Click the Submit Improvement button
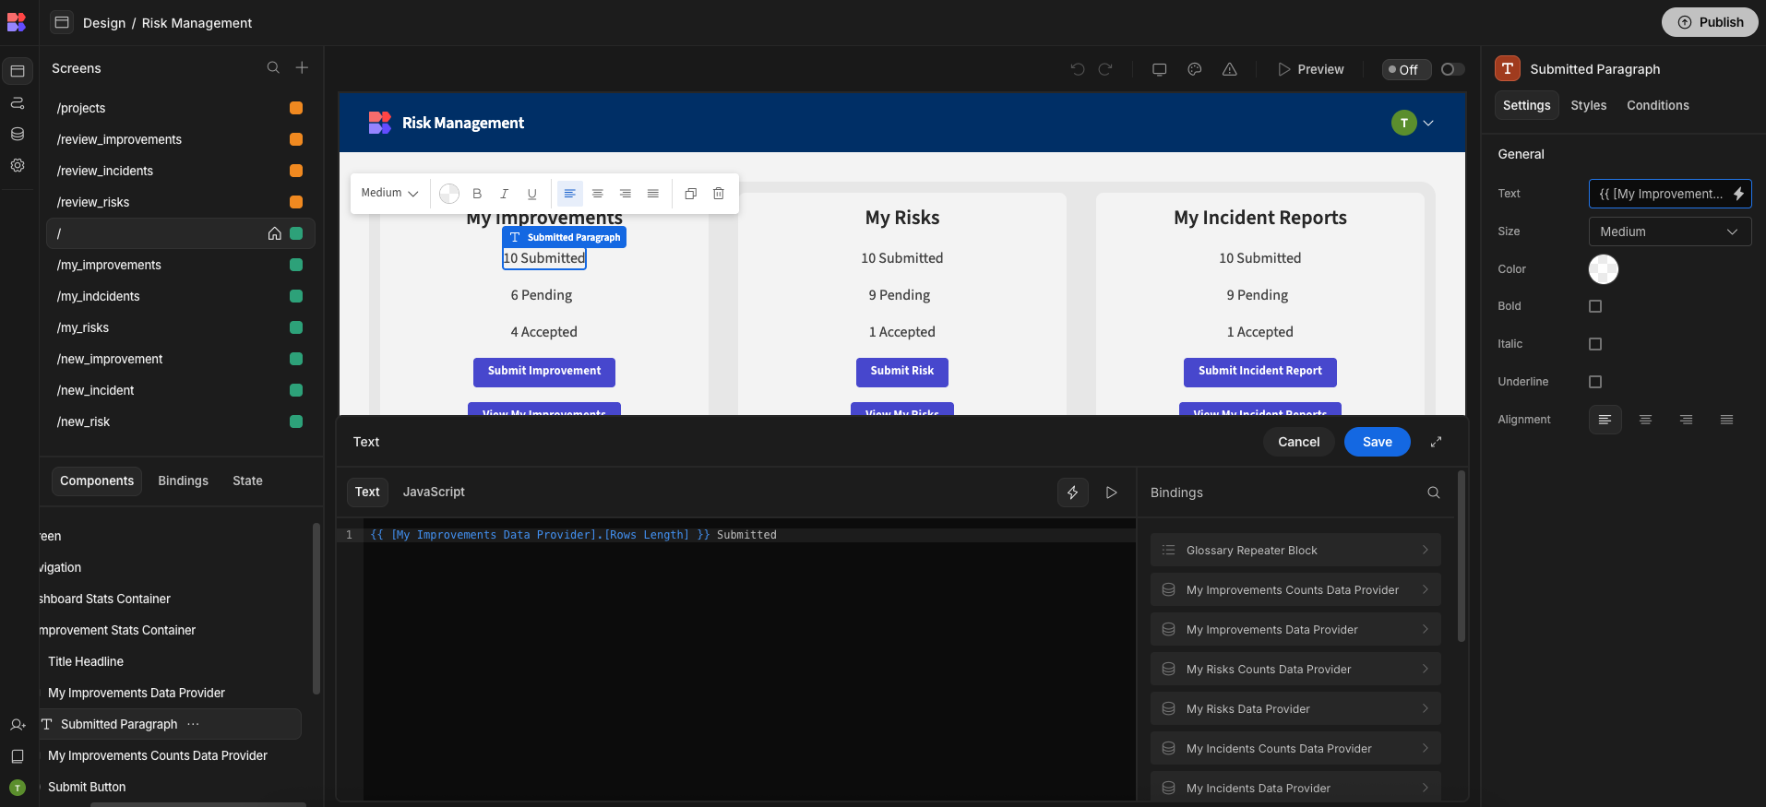The image size is (1766, 807). (x=544, y=371)
